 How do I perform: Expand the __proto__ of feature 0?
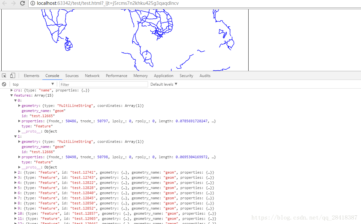click(x=19, y=131)
